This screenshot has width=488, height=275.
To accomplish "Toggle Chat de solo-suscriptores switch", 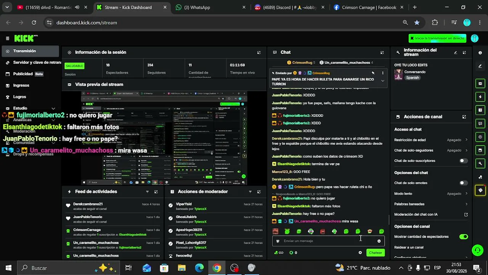I will (464, 161).
